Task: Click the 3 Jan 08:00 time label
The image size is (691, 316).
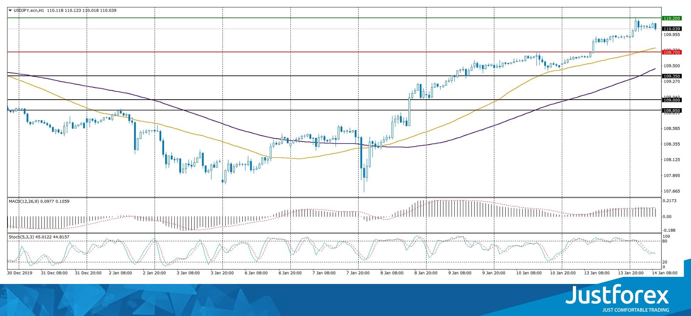Action: tap(188, 273)
